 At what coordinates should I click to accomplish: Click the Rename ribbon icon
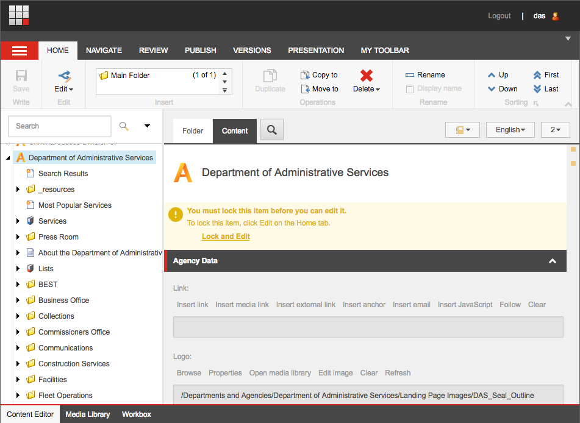click(x=410, y=75)
